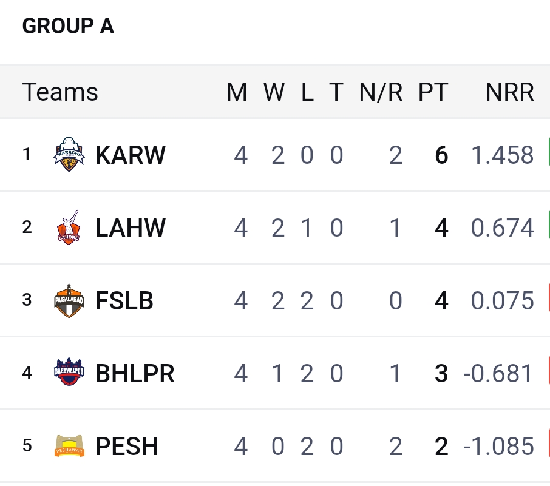
Task: Open the BHLPR team name
Action: (135, 374)
